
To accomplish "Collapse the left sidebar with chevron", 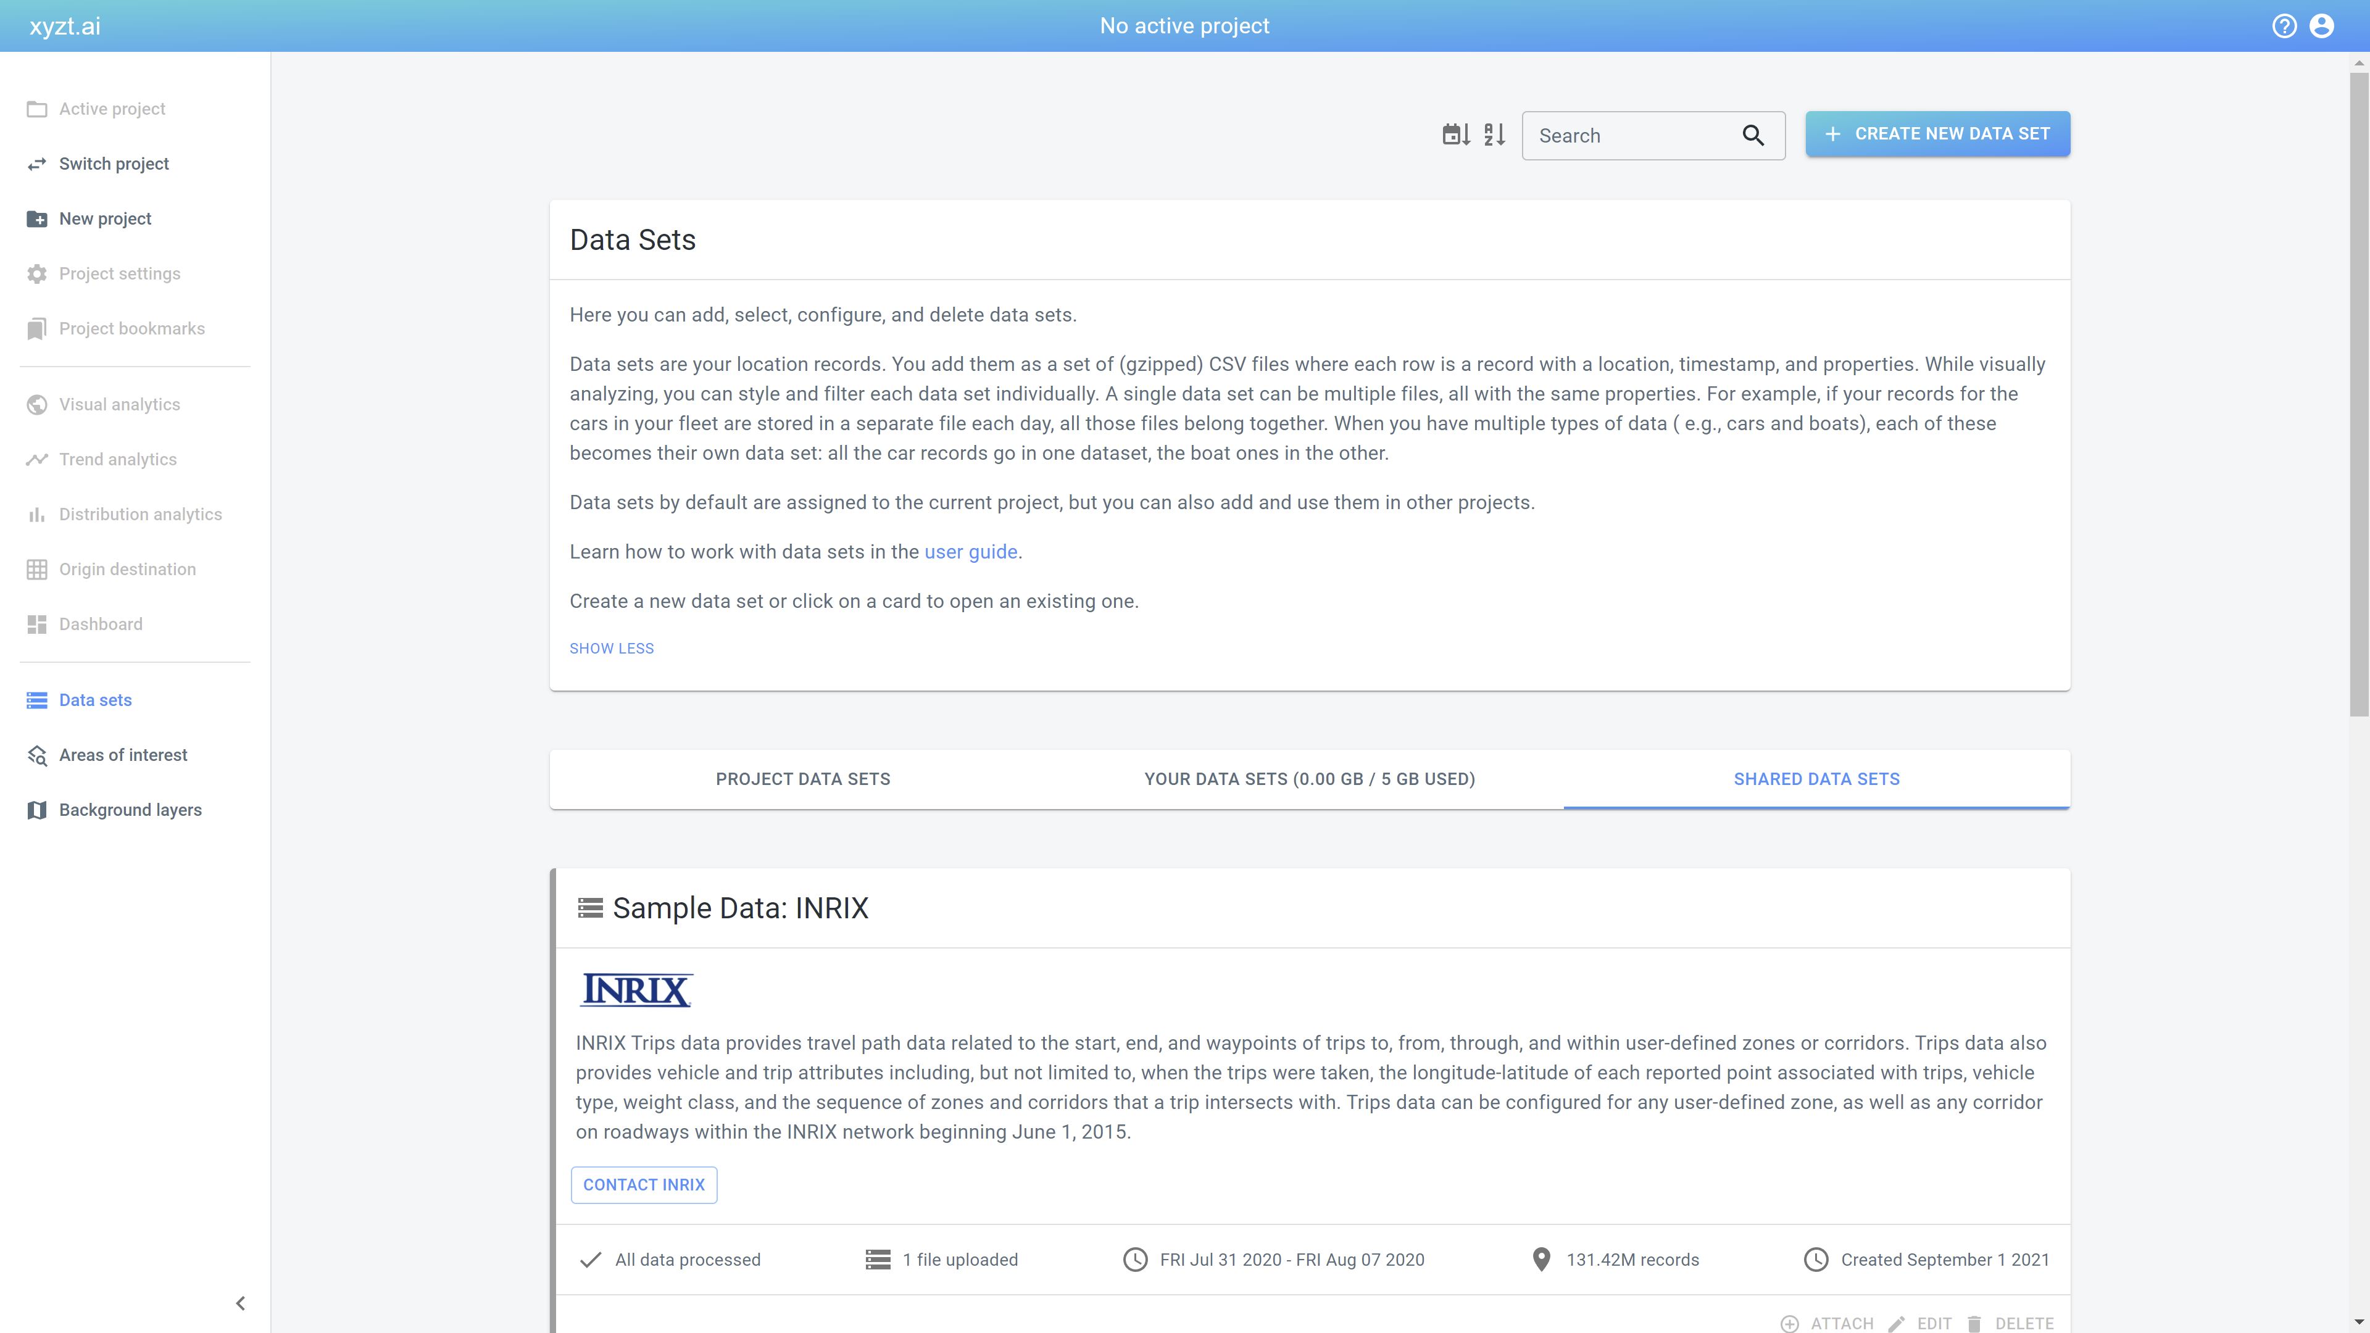I will point(240,1303).
